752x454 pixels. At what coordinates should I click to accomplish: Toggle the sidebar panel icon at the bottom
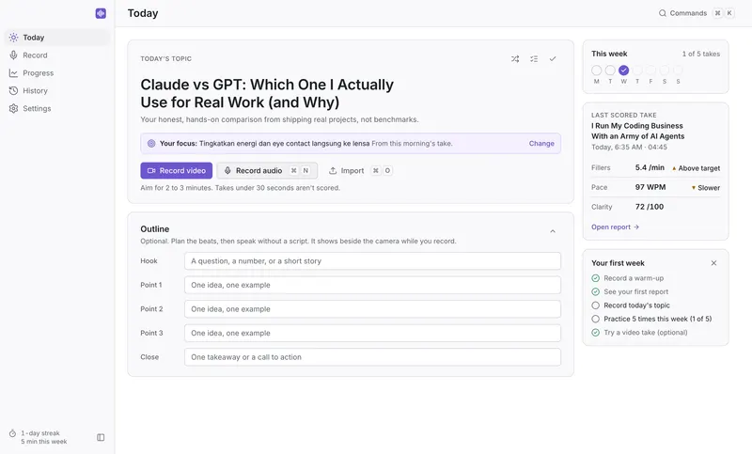pyautogui.click(x=101, y=437)
